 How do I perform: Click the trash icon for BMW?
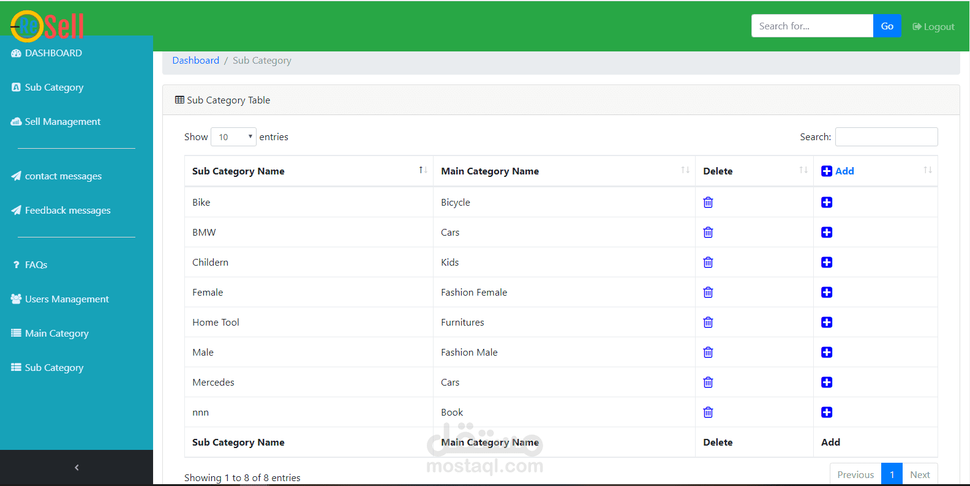click(x=708, y=233)
